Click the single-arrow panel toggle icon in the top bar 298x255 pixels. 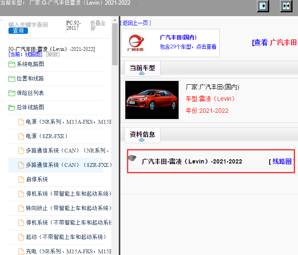click(263, 6)
